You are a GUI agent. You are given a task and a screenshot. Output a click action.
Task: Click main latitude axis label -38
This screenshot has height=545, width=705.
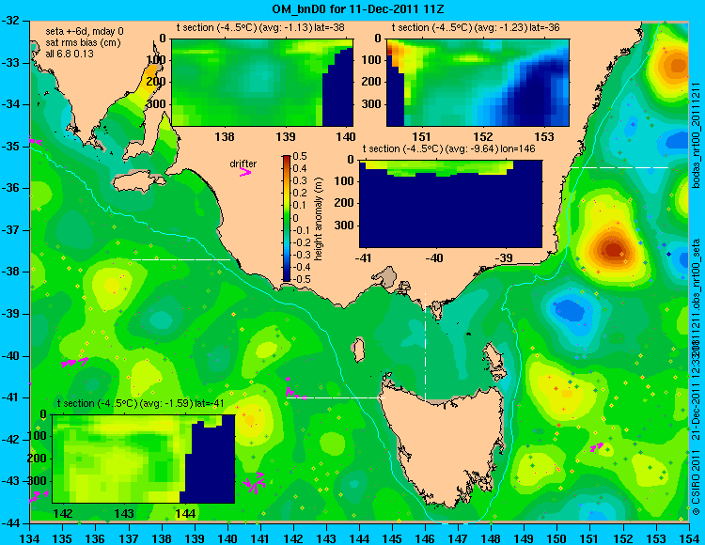(12, 272)
